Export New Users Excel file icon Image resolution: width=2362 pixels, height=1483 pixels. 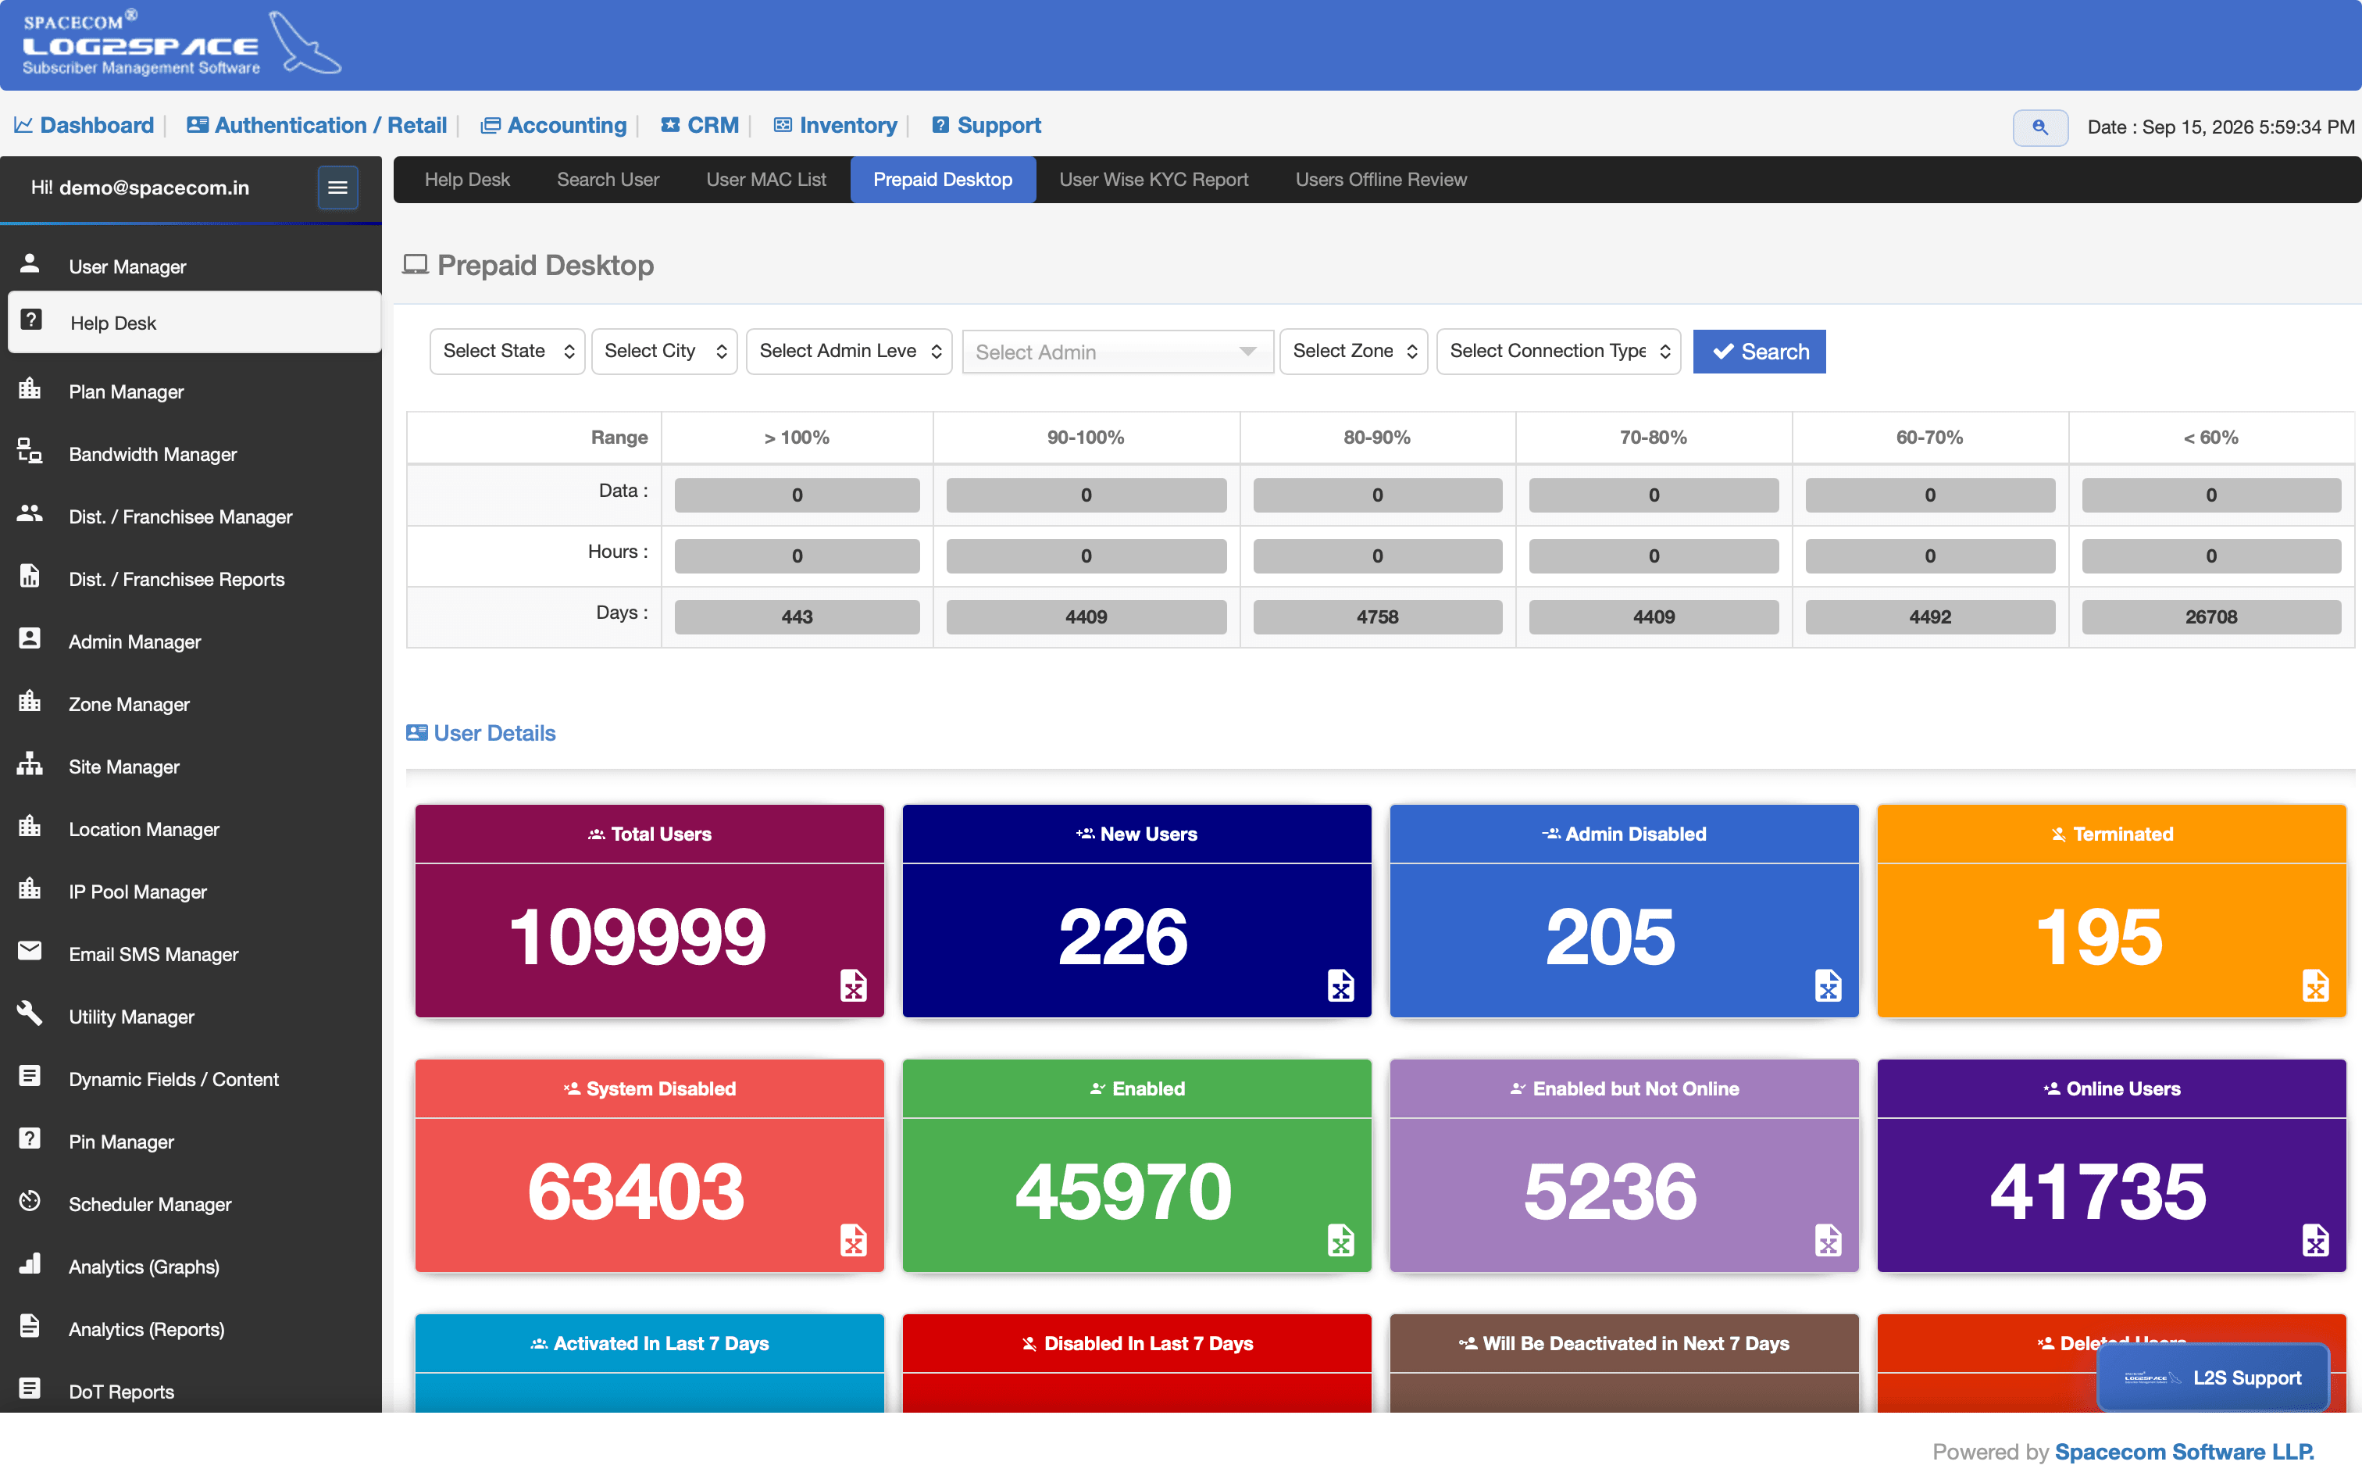coord(1340,984)
